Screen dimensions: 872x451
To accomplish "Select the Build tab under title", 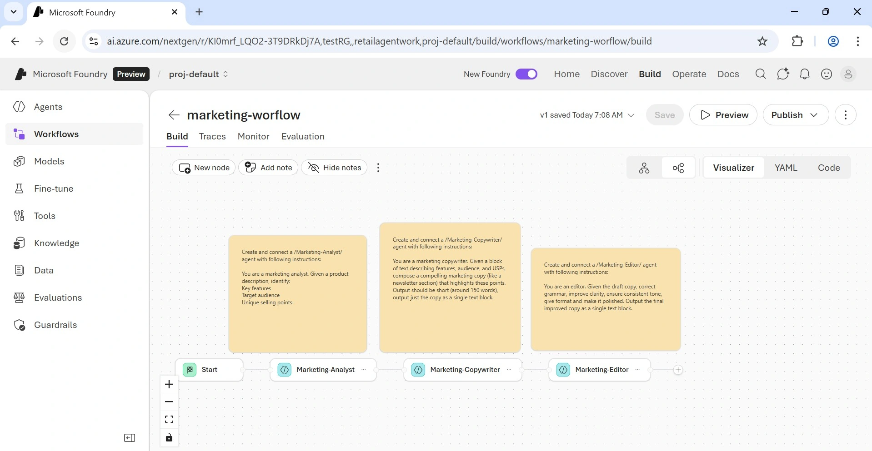I will [x=177, y=136].
